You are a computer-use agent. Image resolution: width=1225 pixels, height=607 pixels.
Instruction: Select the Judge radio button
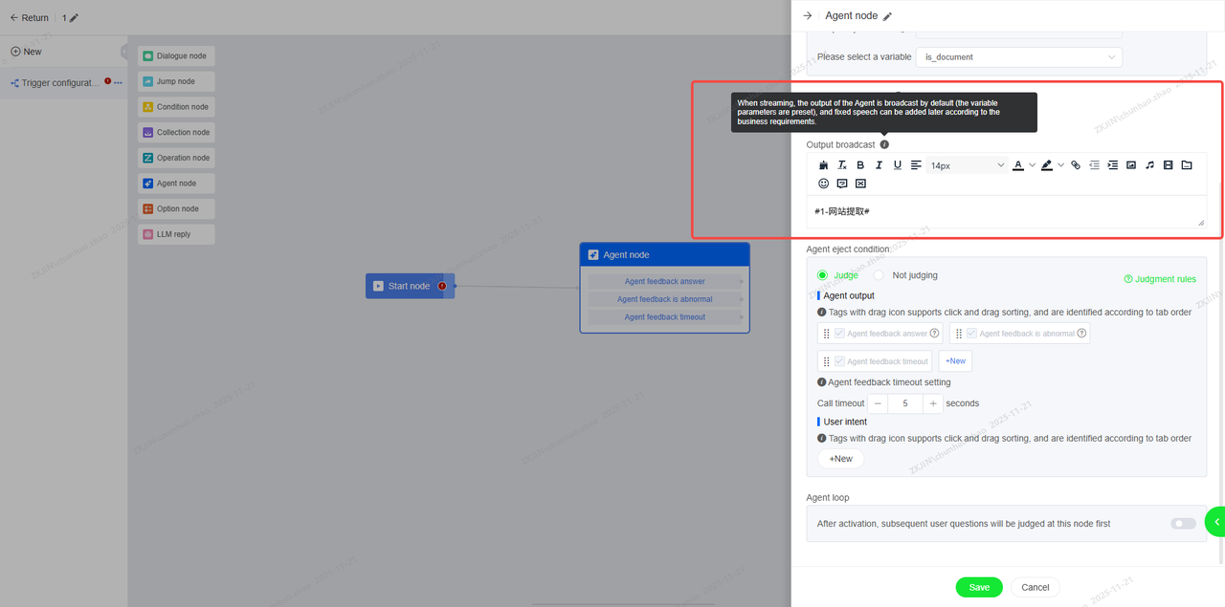pyautogui.click(x=822, y=275)
